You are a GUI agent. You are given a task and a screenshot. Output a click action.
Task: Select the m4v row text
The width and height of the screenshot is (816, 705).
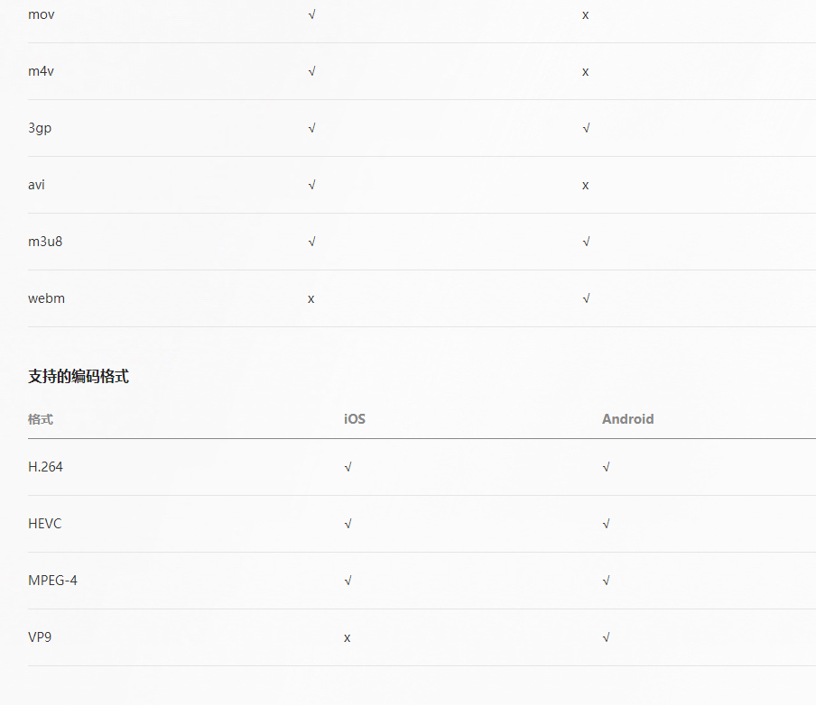click(x=42, y=71)
